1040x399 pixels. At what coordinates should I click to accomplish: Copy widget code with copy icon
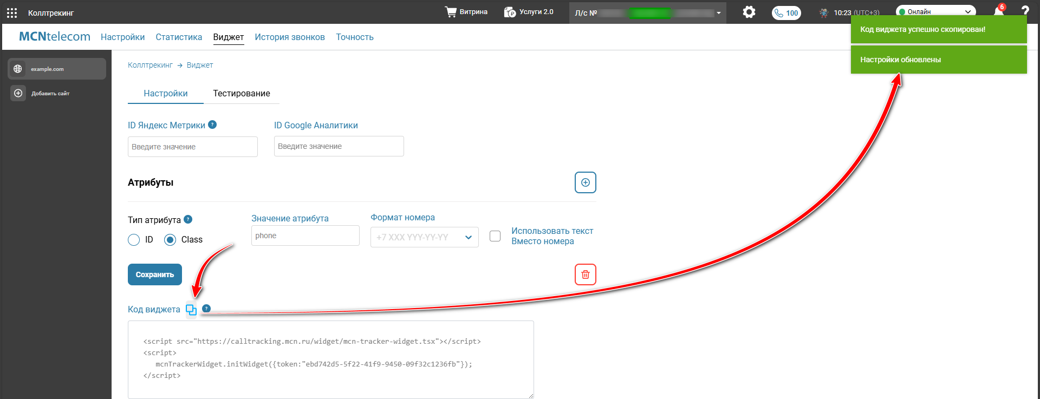click(191, 310)
